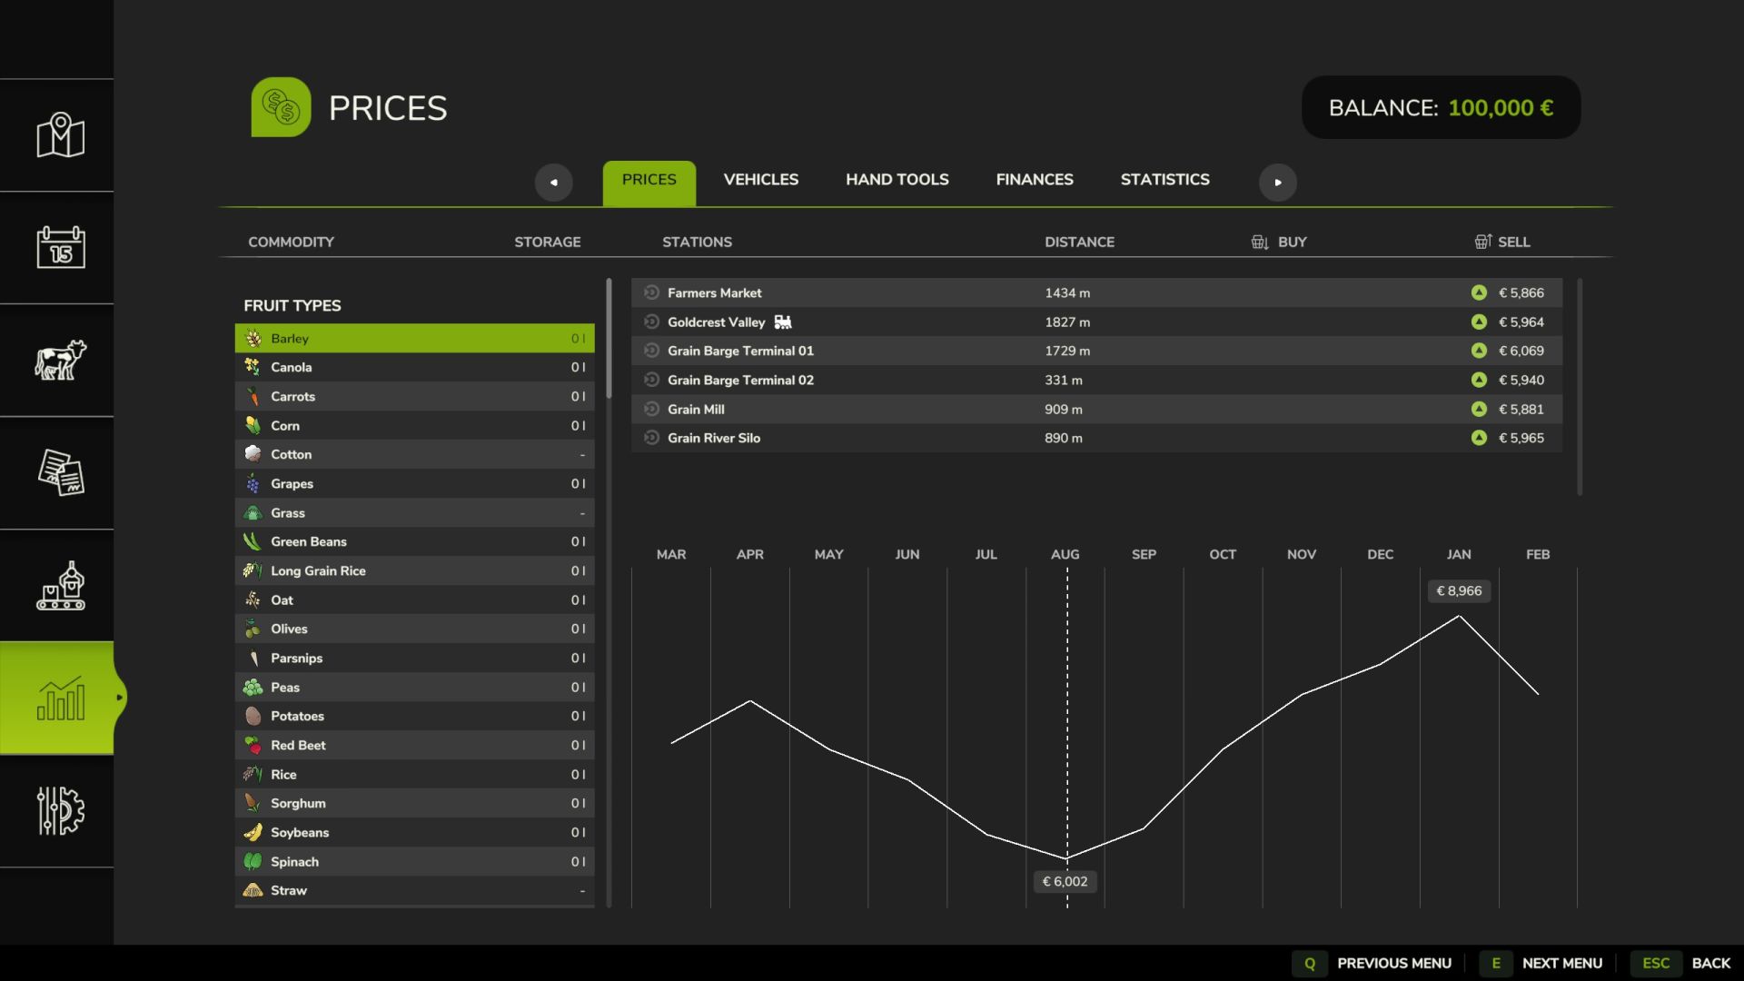The image size is (1744, 981).
Task: Open the contracts documents icon
Action: click(x=60, y=472)
